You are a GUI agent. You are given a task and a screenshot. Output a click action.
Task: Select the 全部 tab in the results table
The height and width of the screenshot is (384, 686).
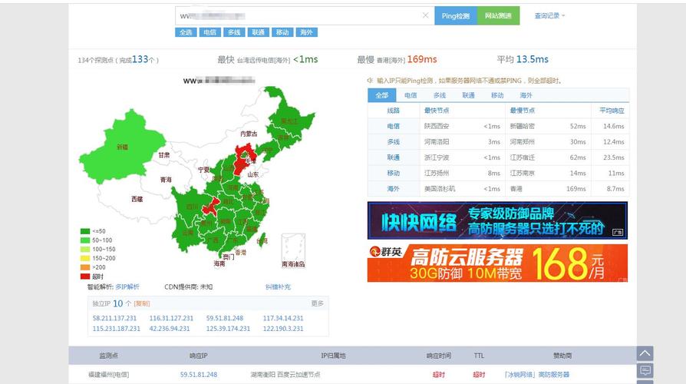tap(381, 95)
